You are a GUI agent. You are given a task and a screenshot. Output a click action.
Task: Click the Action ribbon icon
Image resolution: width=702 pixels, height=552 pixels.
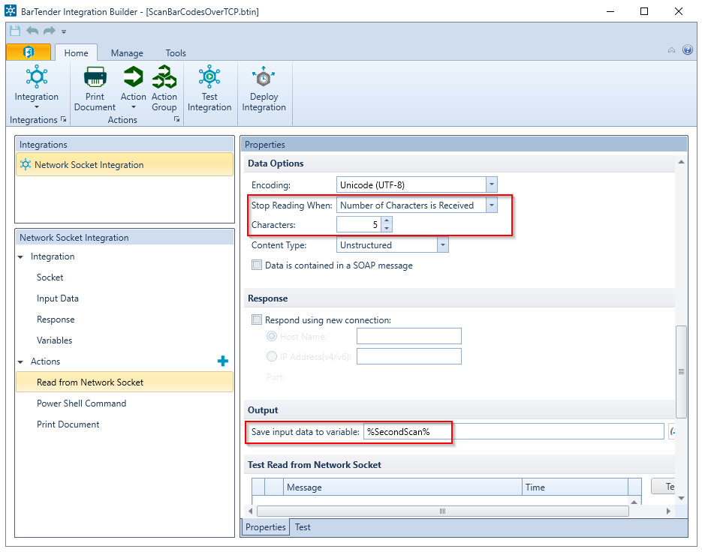coord(133,77)
